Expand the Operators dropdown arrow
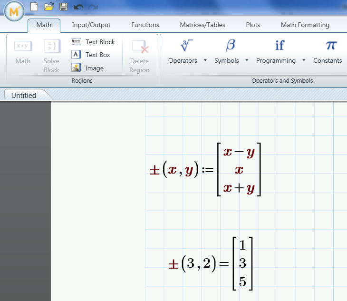 205,60
